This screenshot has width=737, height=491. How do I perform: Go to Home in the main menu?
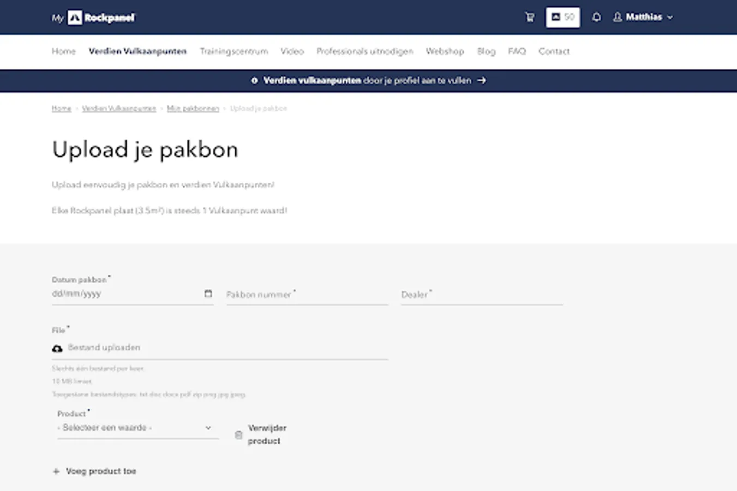64,51
